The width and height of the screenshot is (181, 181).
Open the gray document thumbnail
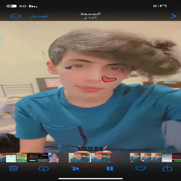point(167,157)
